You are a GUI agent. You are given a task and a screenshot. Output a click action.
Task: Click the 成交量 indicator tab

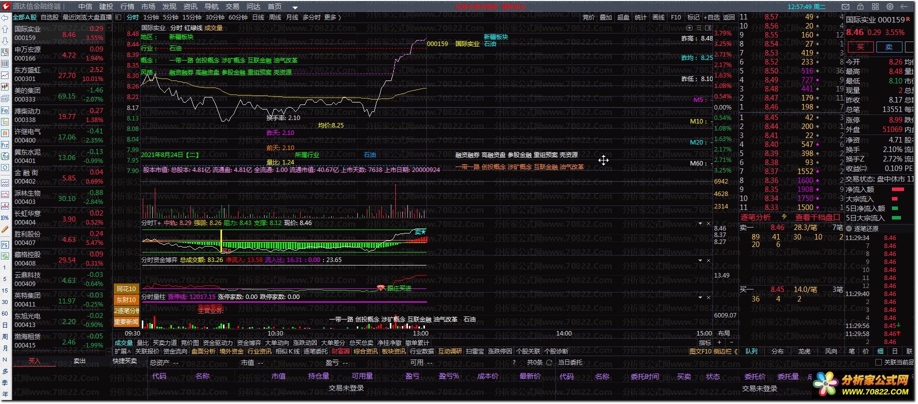124,342
